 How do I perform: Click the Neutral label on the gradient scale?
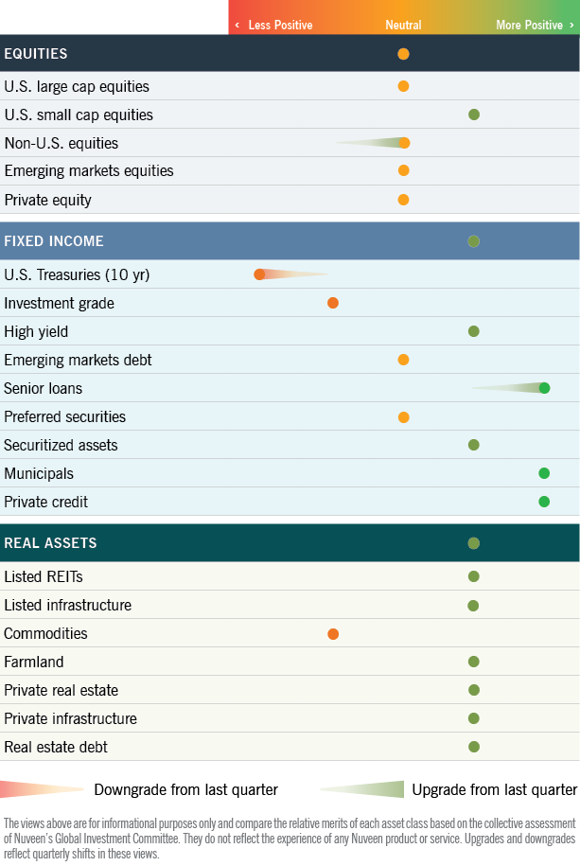click(403, 26)
